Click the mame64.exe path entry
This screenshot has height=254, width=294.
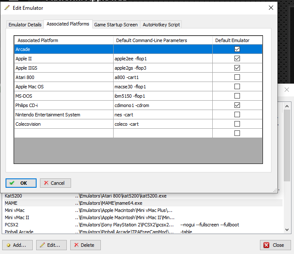(x=109, y=203)
